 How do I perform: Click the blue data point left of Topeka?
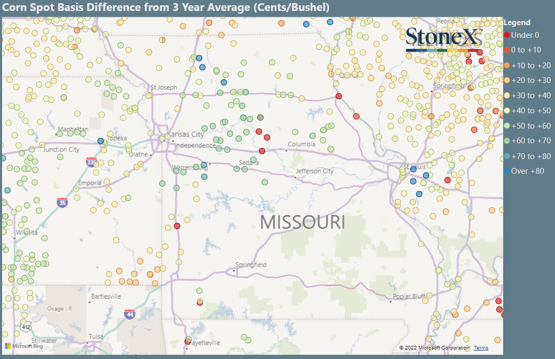point(101,141)
